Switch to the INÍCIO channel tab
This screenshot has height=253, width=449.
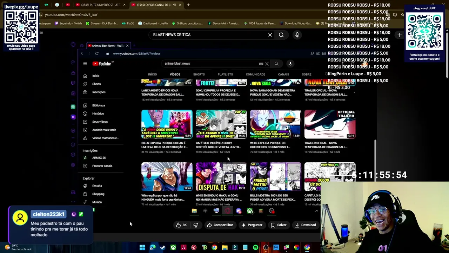click(x=152, y=74)
